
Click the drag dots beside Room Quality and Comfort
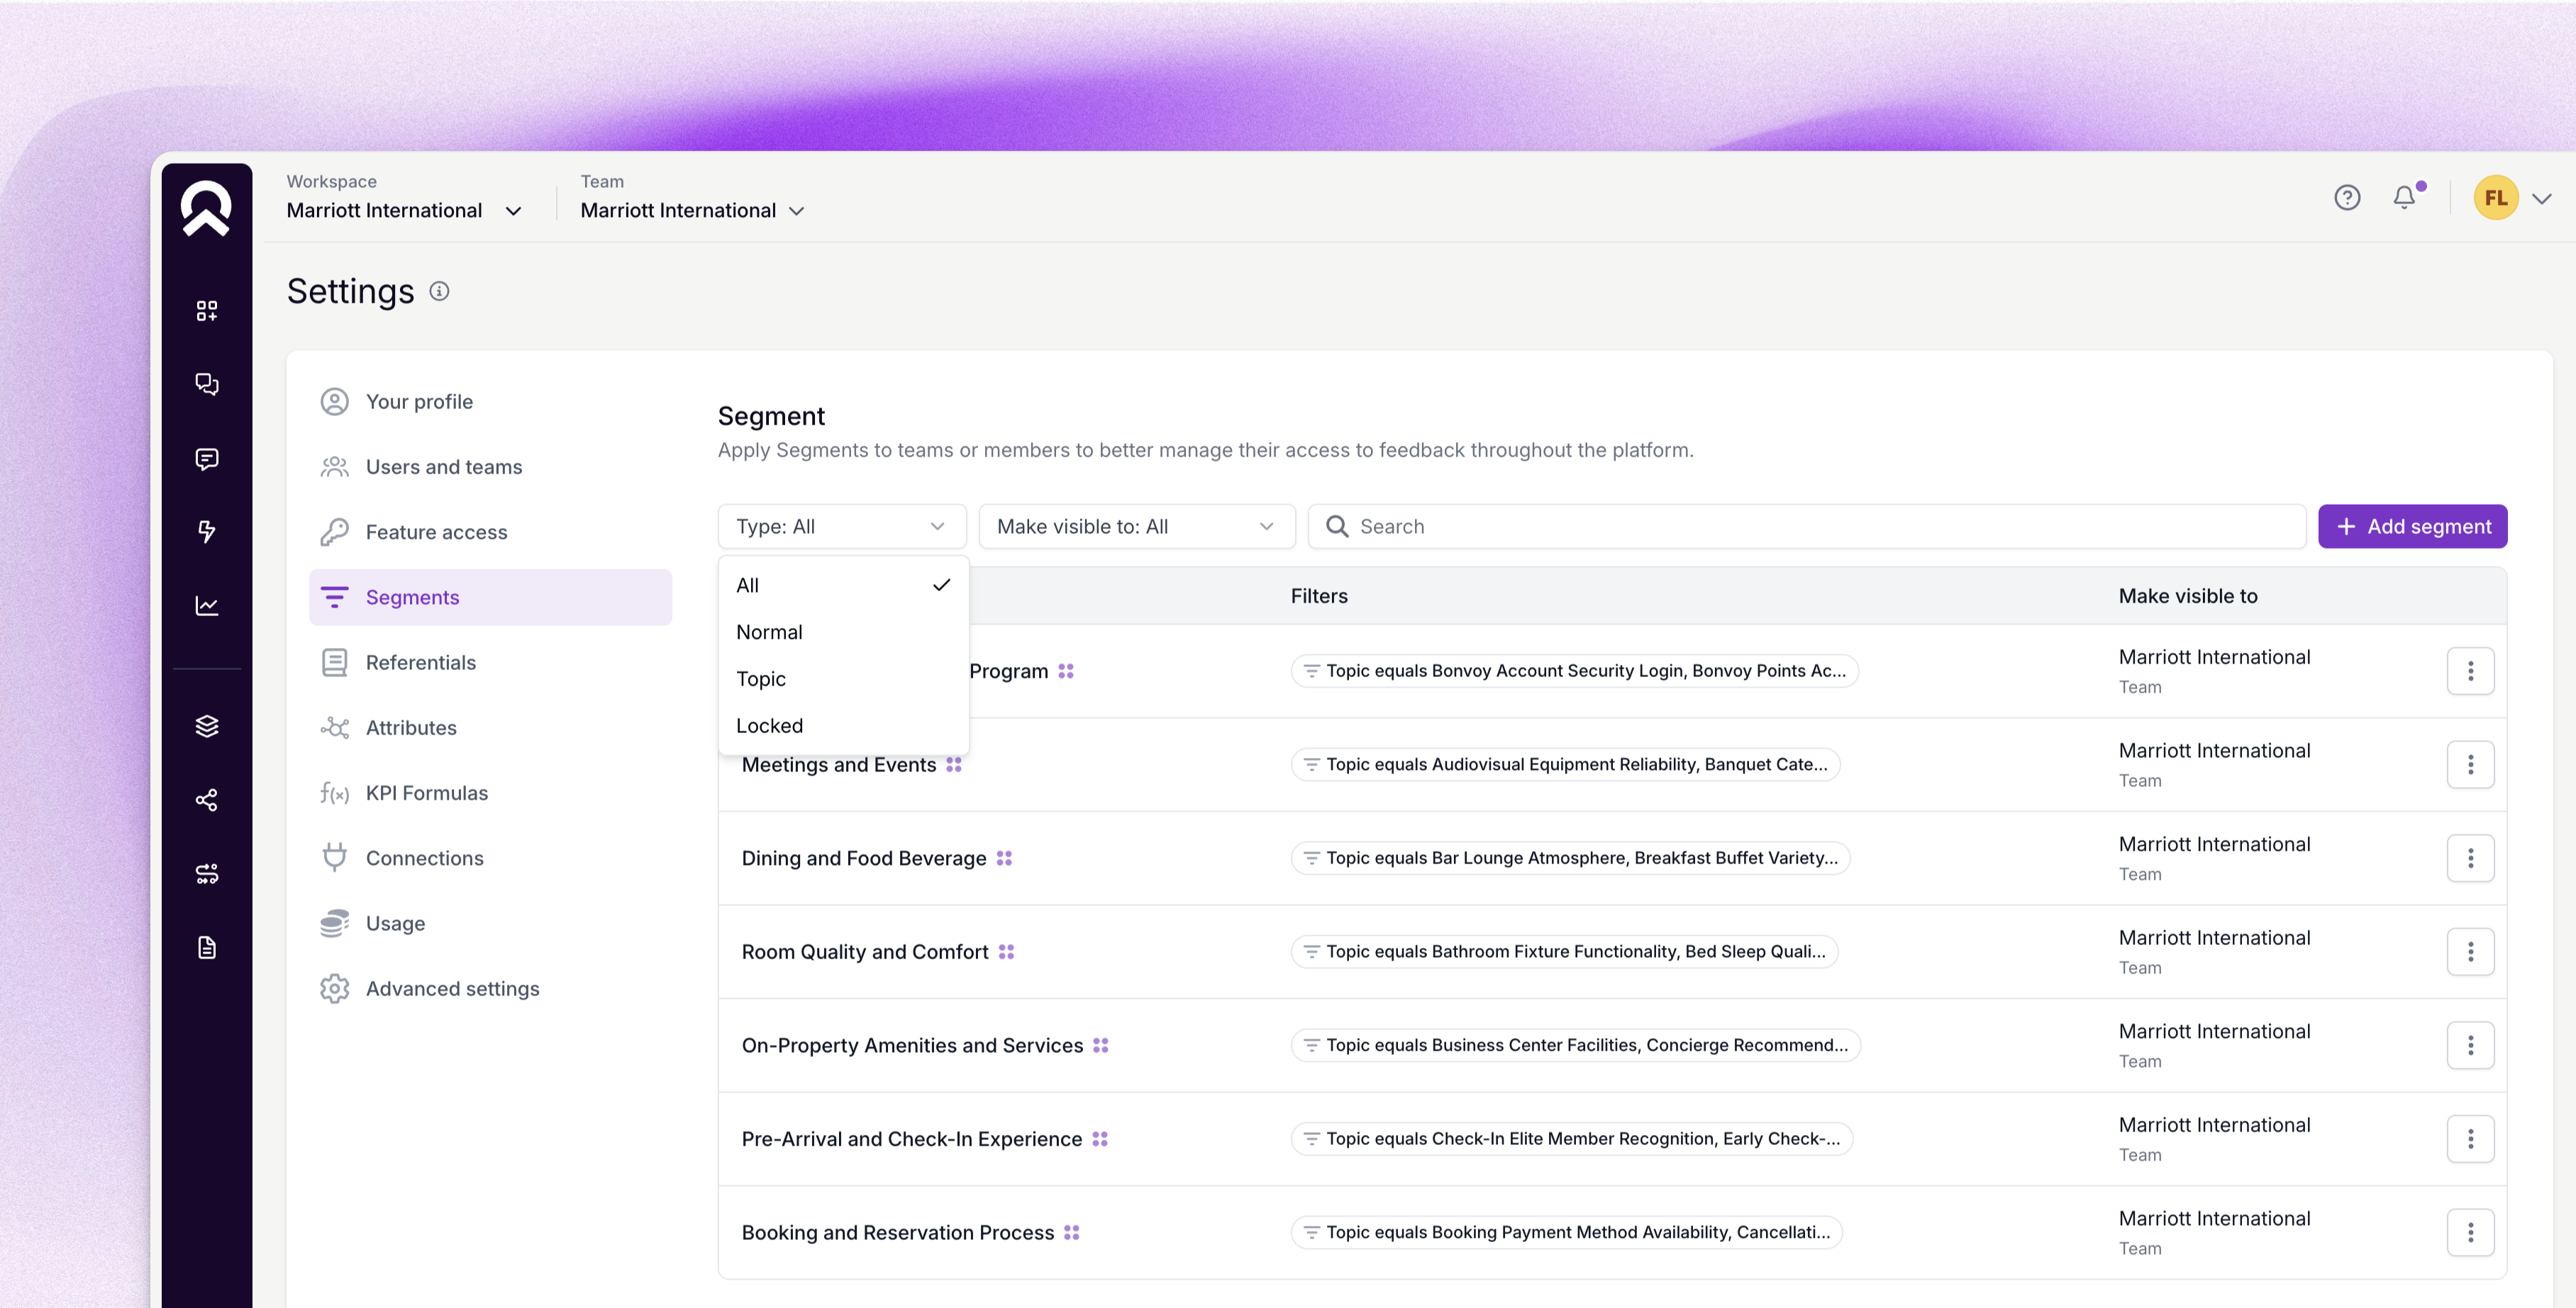tap(1006, 952)
